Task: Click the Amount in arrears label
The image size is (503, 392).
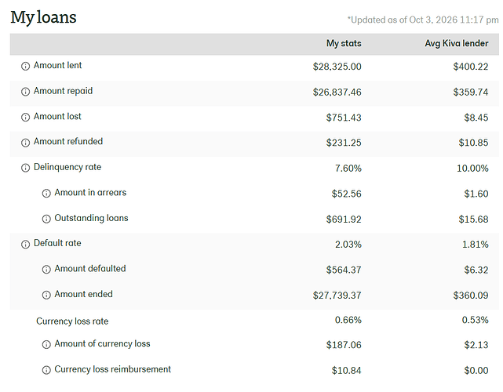Action: [90, 193]
